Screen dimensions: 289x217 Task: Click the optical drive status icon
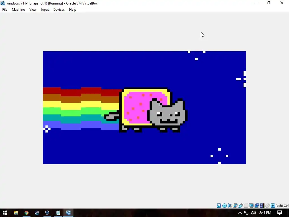coord(224,206)
